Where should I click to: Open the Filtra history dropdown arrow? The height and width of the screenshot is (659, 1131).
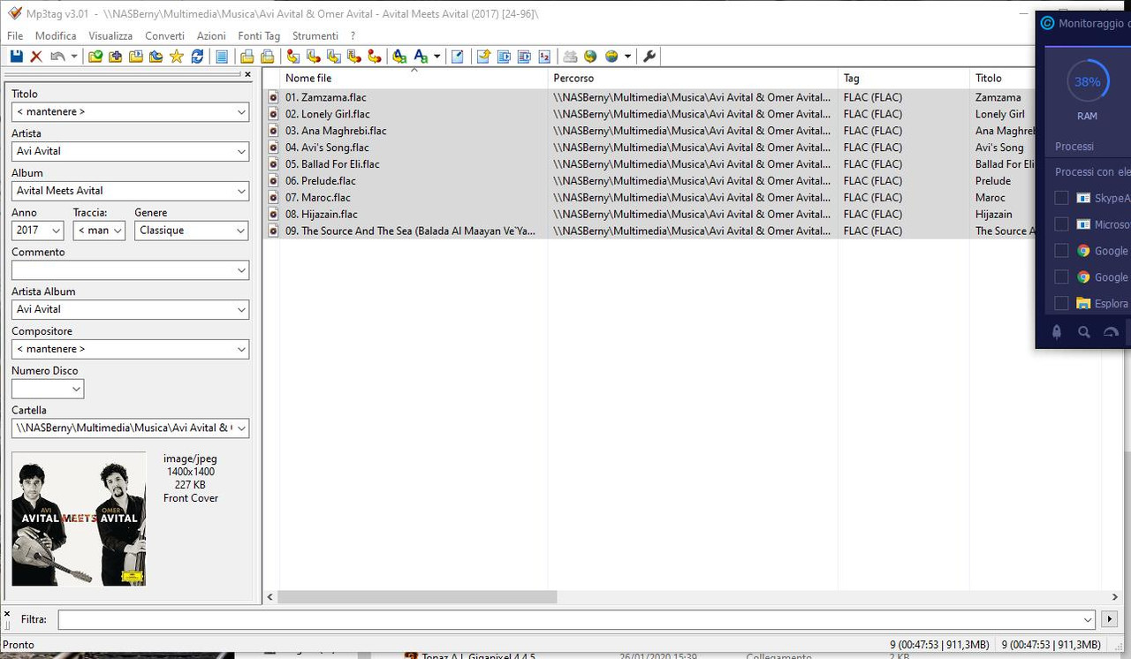[1088, 619]
